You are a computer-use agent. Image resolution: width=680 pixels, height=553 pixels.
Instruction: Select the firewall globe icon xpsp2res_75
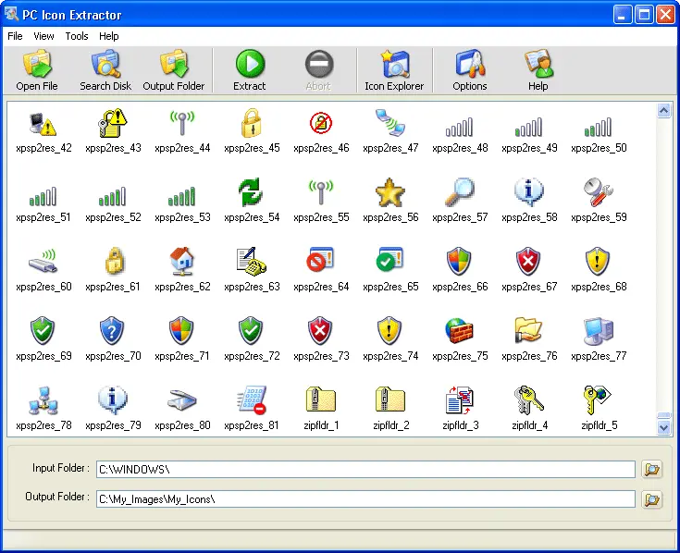460,331
